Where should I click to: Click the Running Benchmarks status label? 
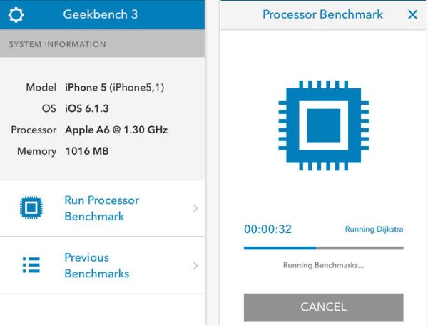(x=323, y=265)
